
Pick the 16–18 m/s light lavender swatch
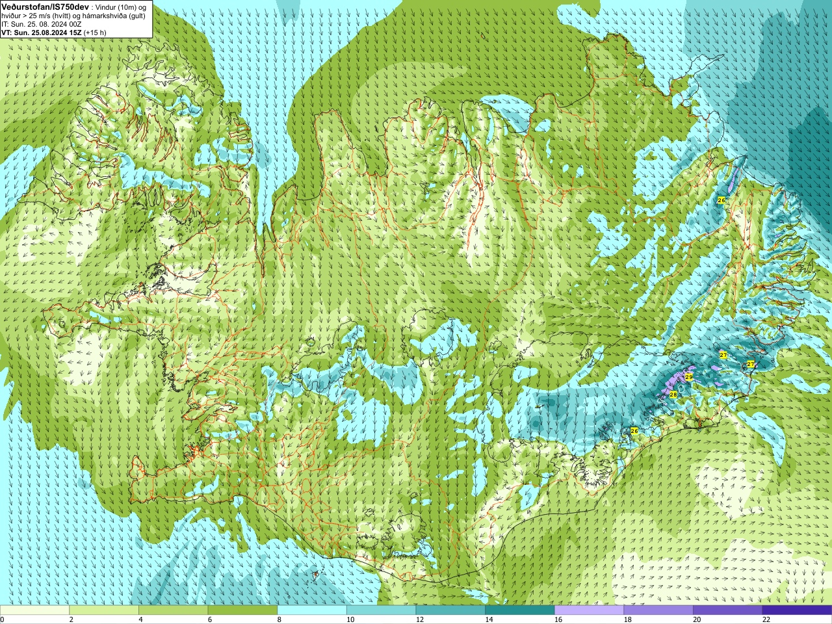tap(589, 610)
